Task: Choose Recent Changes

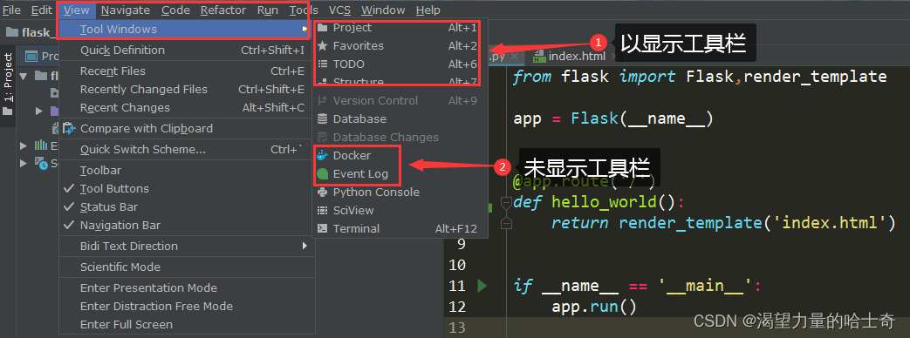Action: point(187,108)
